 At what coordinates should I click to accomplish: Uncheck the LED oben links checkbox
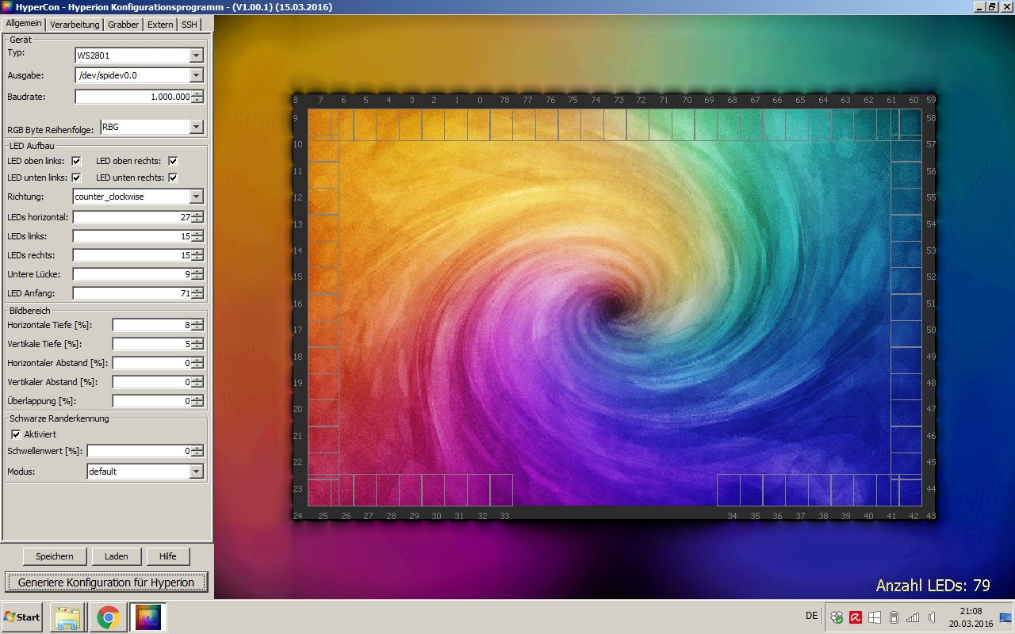[x=76, y=161]
